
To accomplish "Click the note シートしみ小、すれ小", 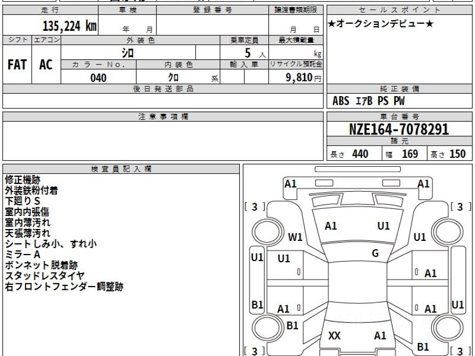I will click(x=51, y=244).
